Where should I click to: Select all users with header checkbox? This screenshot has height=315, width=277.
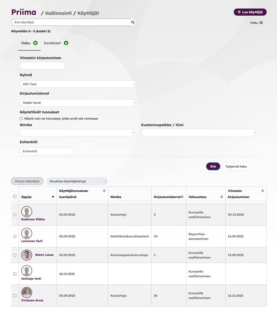pos(15,196)
